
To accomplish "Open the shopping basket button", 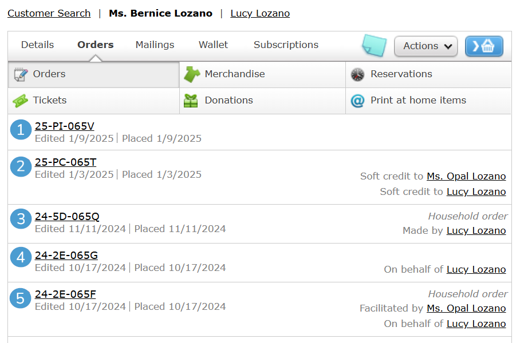I will (484, 46).
